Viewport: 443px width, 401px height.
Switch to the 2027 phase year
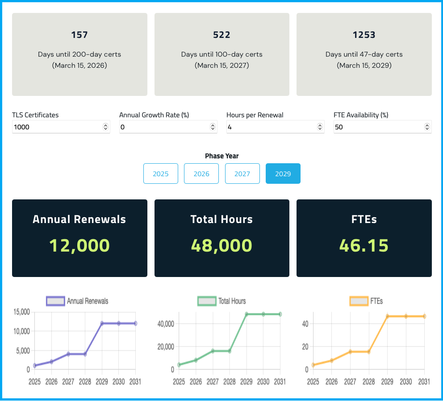point(242,174)
